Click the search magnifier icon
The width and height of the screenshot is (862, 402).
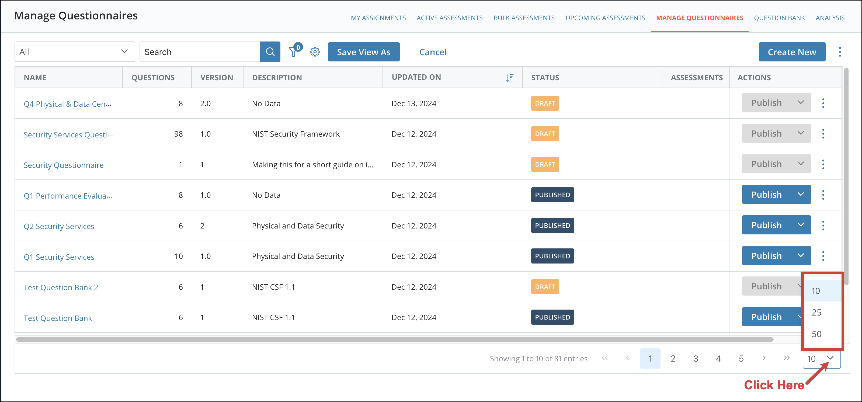(x=270, y=51)
